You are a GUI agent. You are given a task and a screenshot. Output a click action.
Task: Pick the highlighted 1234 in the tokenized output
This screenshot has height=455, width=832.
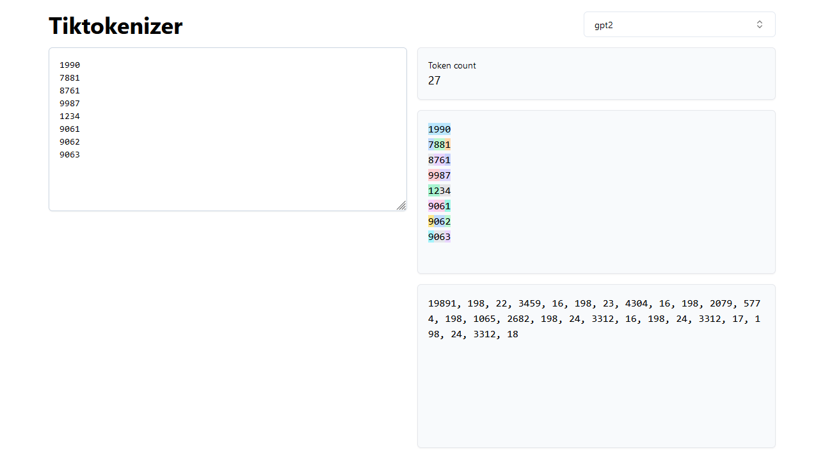tap(439, 191)
